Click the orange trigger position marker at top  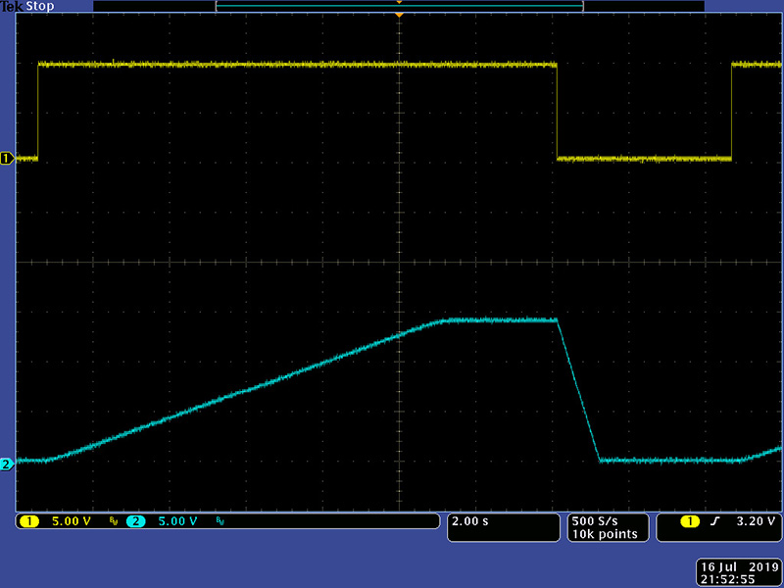pos(399,15)
